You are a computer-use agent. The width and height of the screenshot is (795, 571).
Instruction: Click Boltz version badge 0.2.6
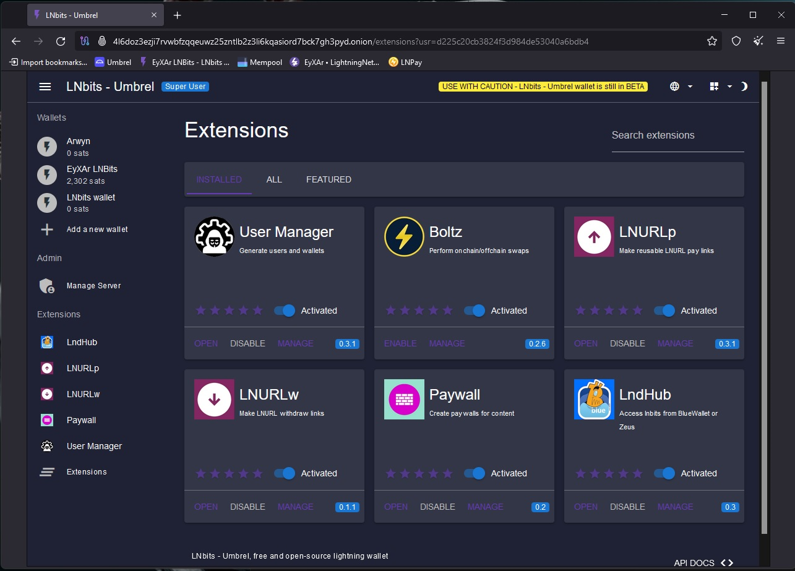pos(537,344)
